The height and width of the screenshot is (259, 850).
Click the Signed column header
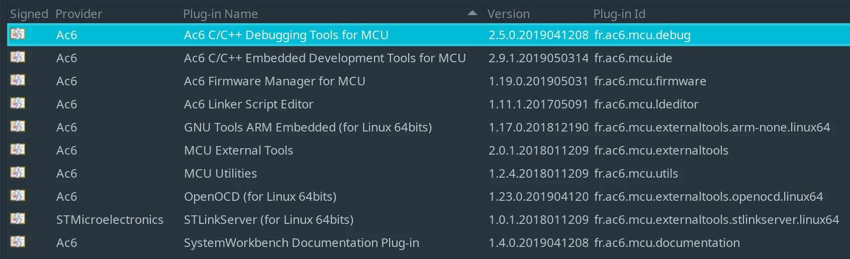tap(29, 14)
